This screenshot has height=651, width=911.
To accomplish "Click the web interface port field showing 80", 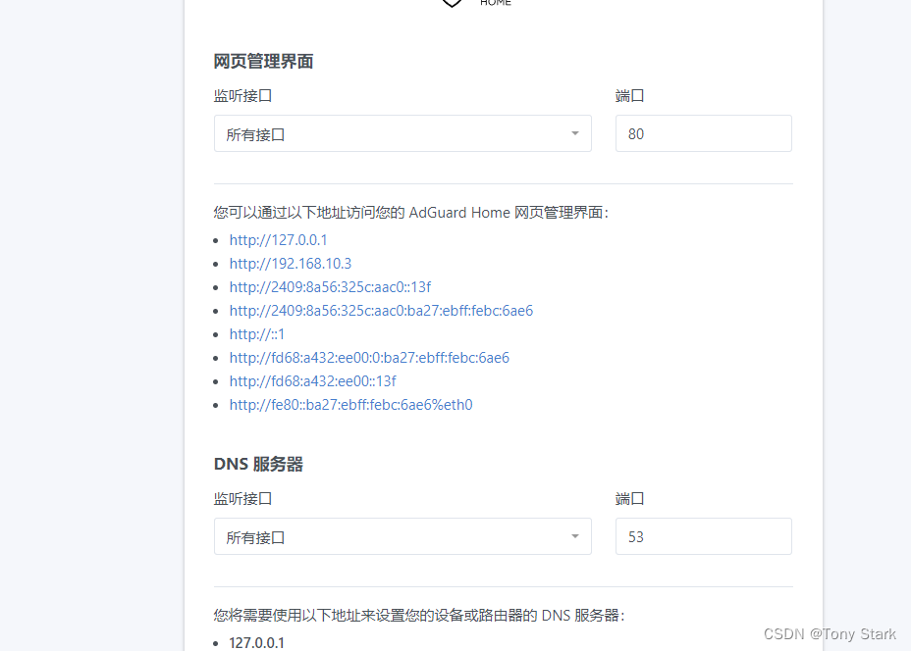I will click(704, 133).
